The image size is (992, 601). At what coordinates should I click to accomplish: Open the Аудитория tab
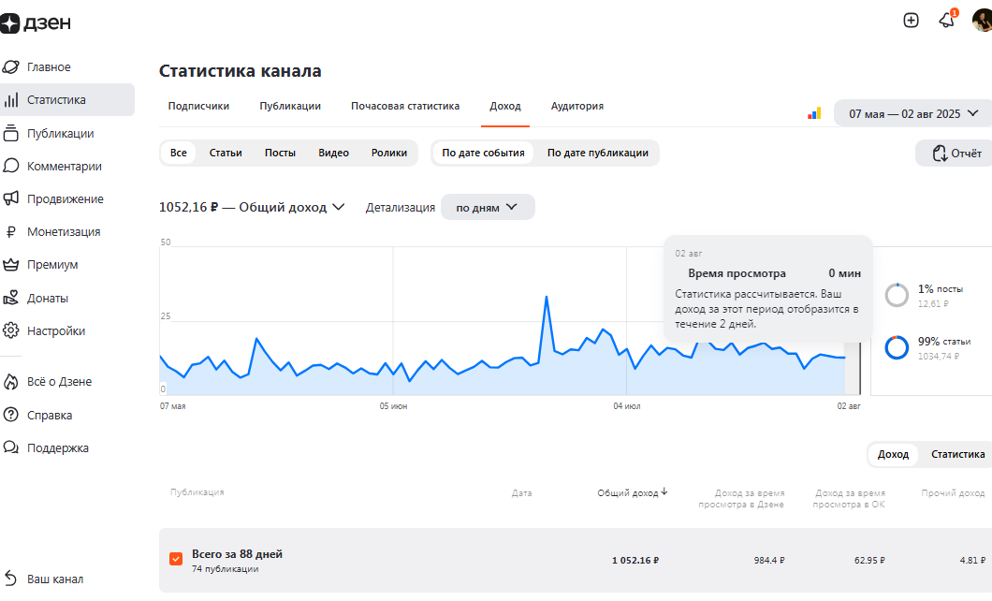(x=577, y=107)
